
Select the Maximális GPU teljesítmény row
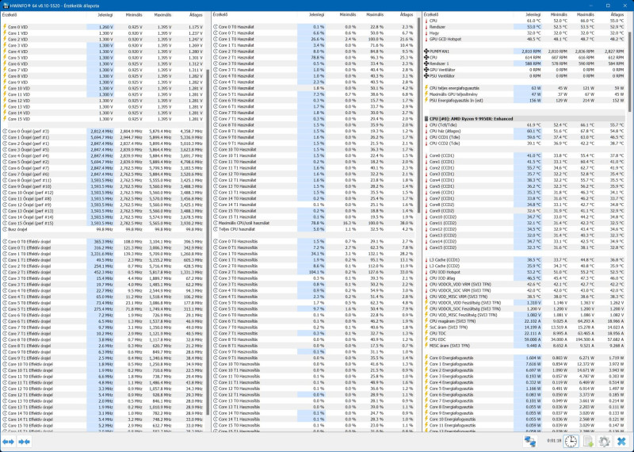click(524, 94)
